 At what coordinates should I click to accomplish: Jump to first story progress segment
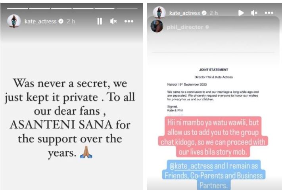click(17, 8)
